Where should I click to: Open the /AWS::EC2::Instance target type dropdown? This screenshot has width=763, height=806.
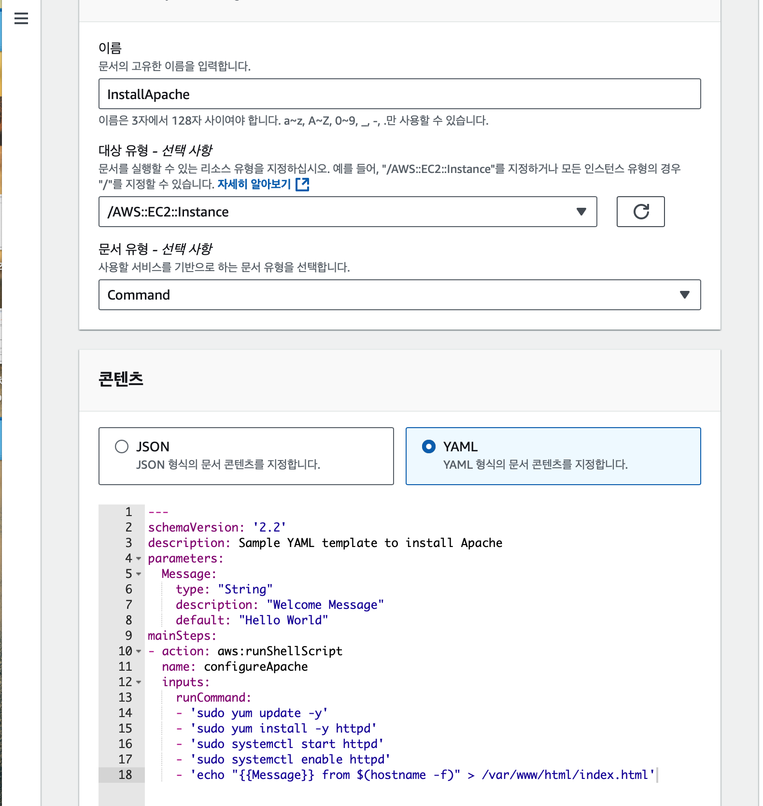348,212
